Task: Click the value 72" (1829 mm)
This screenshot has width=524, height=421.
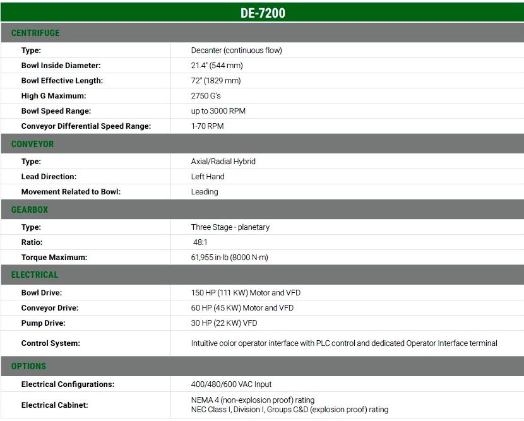Action: coord(216,81)
